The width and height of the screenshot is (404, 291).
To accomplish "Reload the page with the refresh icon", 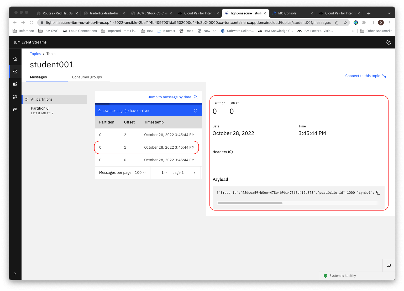I will [32, 23].
